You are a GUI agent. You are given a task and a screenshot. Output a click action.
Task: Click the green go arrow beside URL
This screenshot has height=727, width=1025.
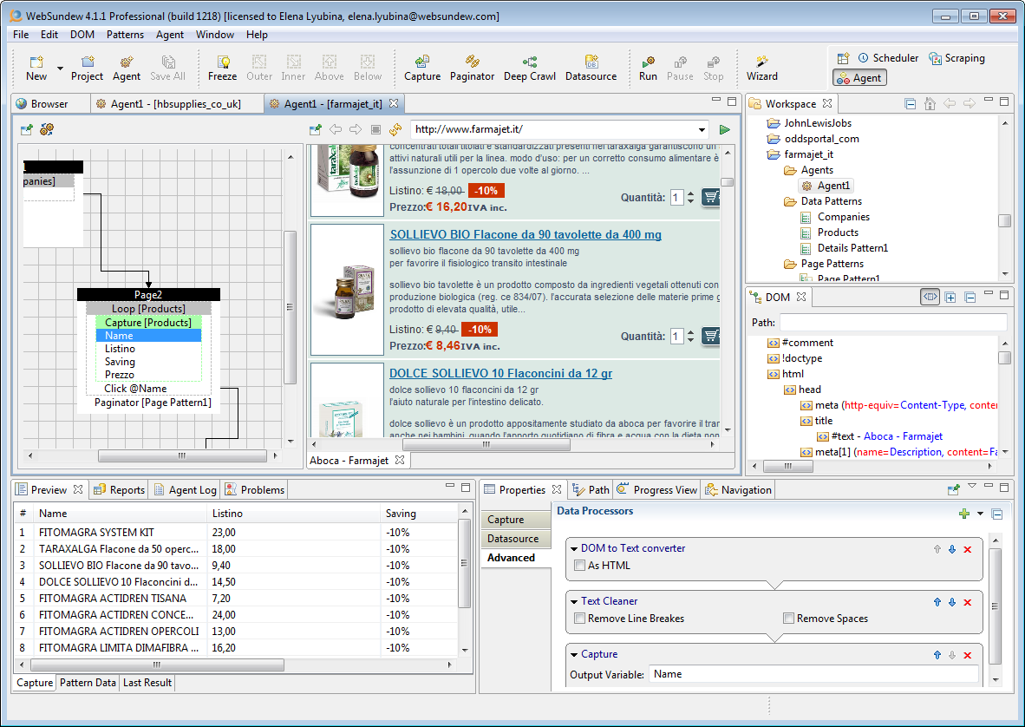coord(724,129)
